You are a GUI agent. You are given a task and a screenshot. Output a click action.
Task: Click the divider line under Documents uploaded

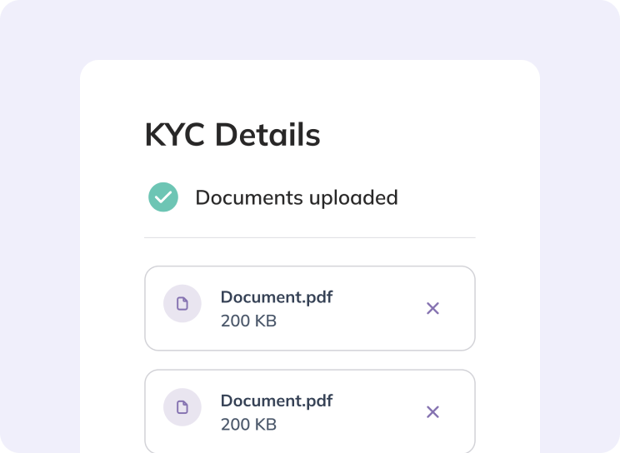point(310,238)
